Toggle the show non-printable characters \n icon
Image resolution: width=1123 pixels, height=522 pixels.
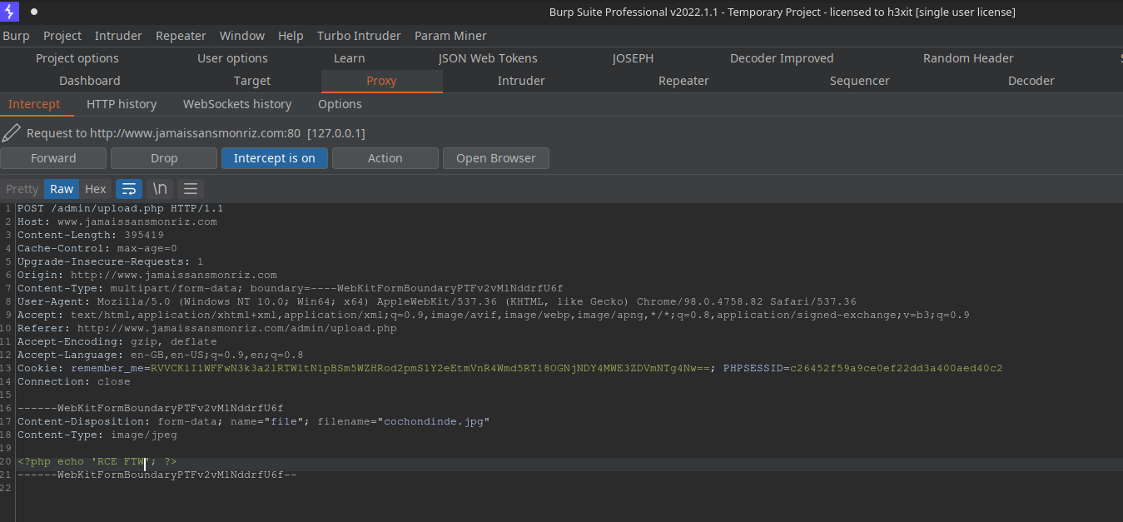(160, 189)
